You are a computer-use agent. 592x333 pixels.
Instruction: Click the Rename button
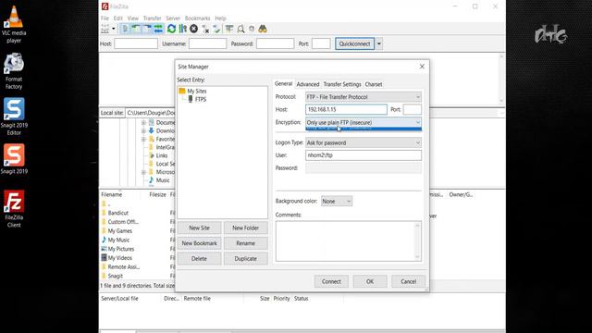click(245, 243)
